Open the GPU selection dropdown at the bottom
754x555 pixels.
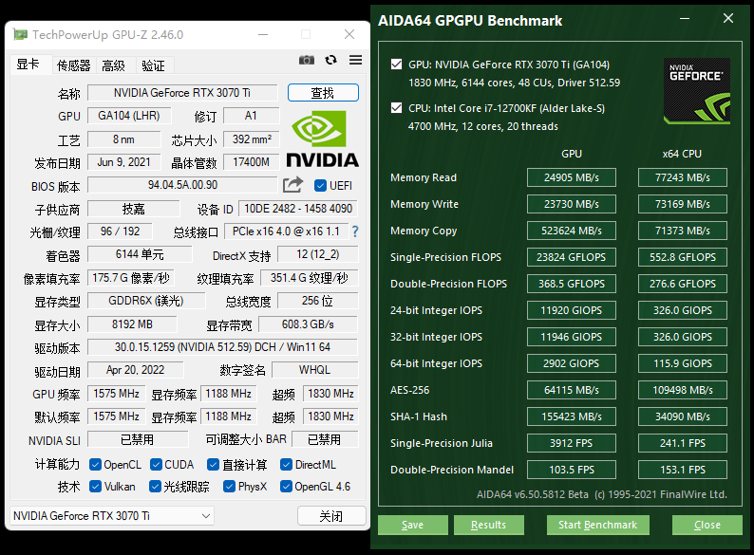[x=112, y=515]
